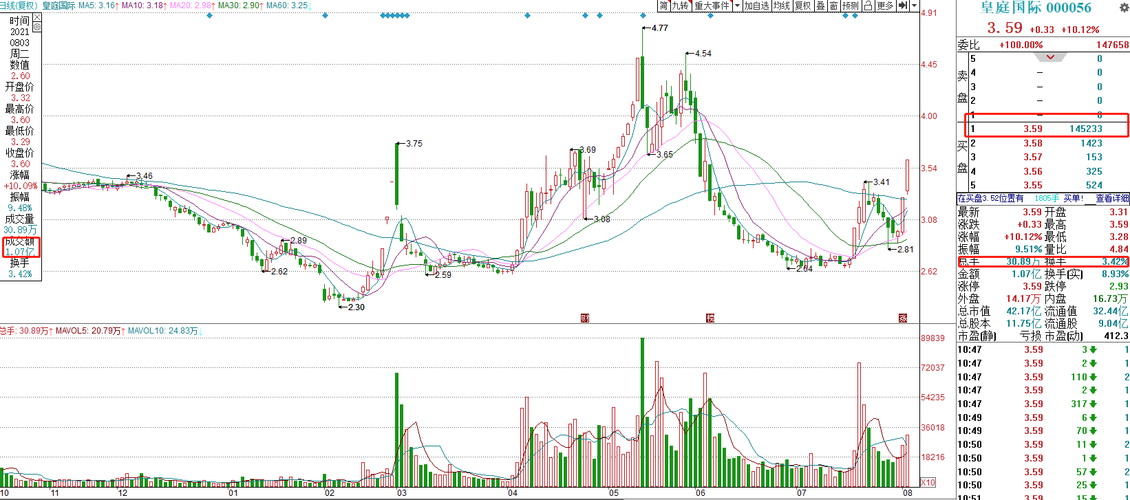Expand the last dropdown arrow in toolbar
Viewport: 1130px width, 500px height.
[914, 6]
